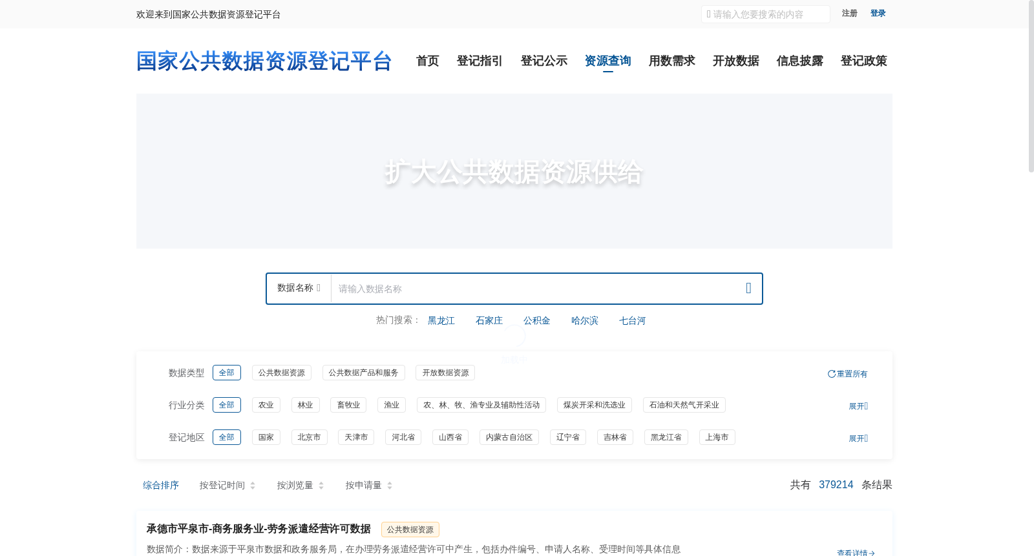Image resolution: width=1034 pixels, height=556 pixels.
Task: Click the 注册 link at top
Action: point(849,14)
